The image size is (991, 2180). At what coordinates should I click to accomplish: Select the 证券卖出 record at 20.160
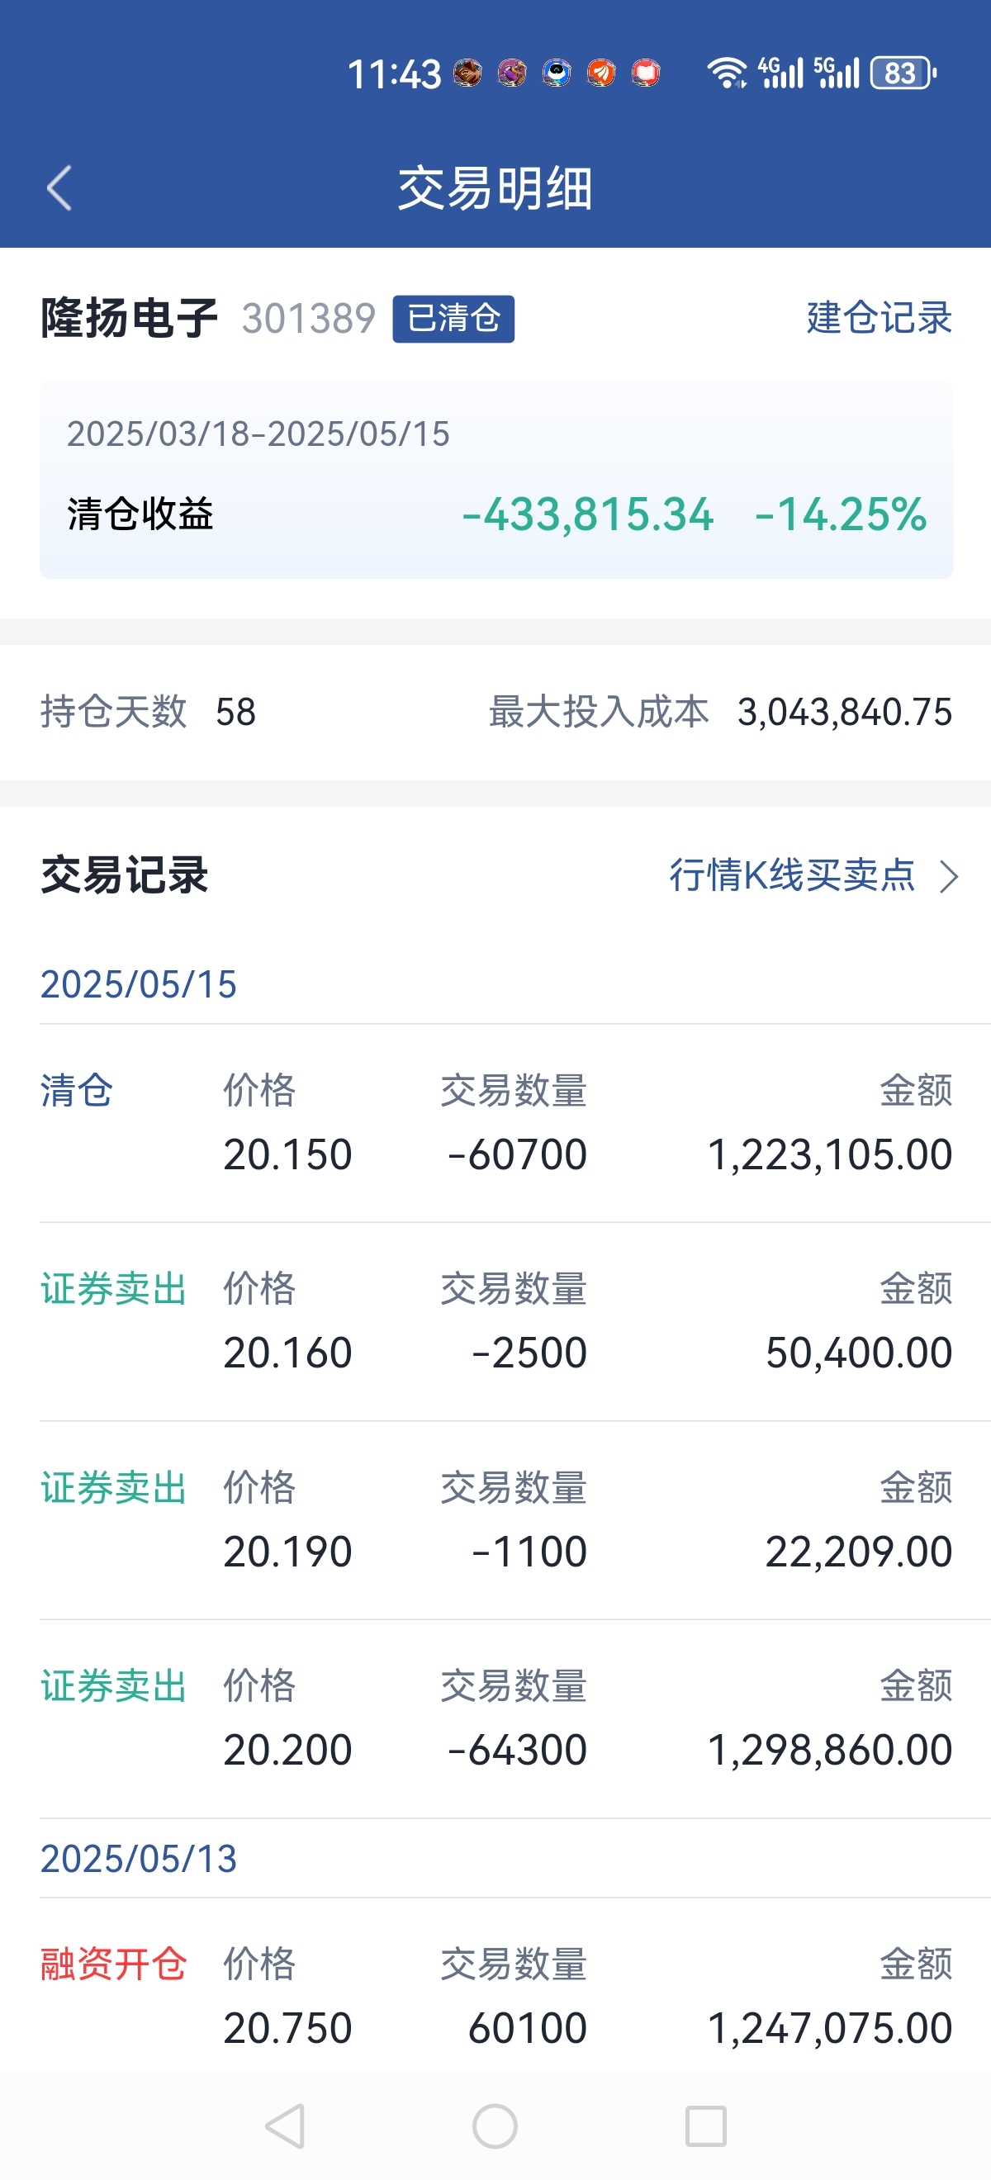(496, 1321)
